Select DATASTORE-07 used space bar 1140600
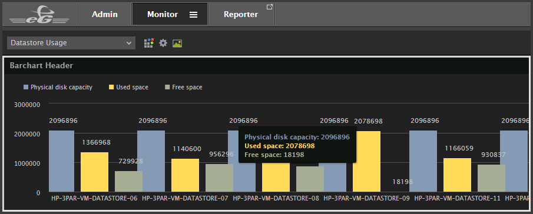The image size is (533, 214). click(186, 175)
